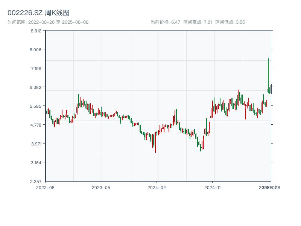The image size is (301, 226).
Task: Select the 2024-11 x-axis date label
Action: (213, 187)
